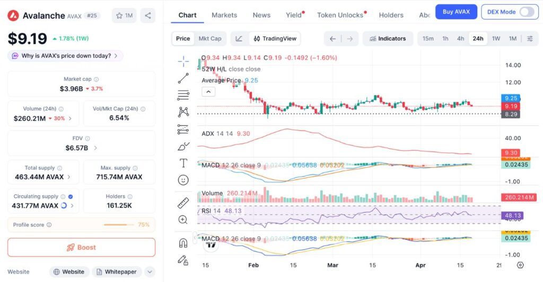Select the ruler measure tool

click(183, 203)
